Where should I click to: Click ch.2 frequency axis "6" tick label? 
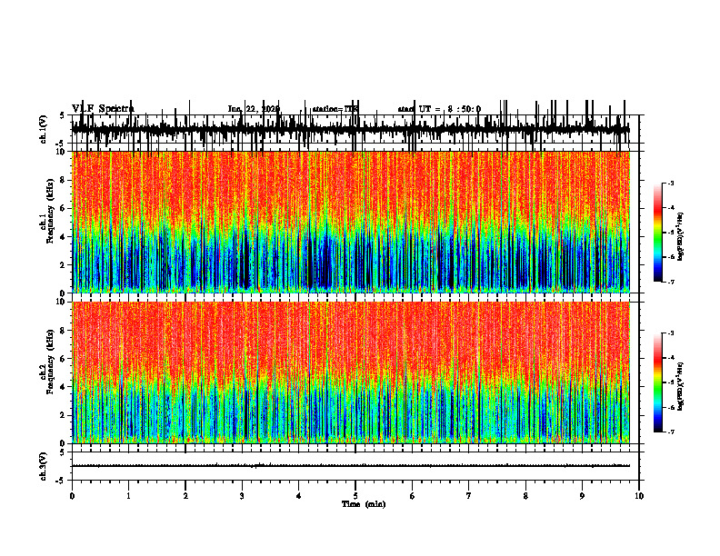pos(64,359)
